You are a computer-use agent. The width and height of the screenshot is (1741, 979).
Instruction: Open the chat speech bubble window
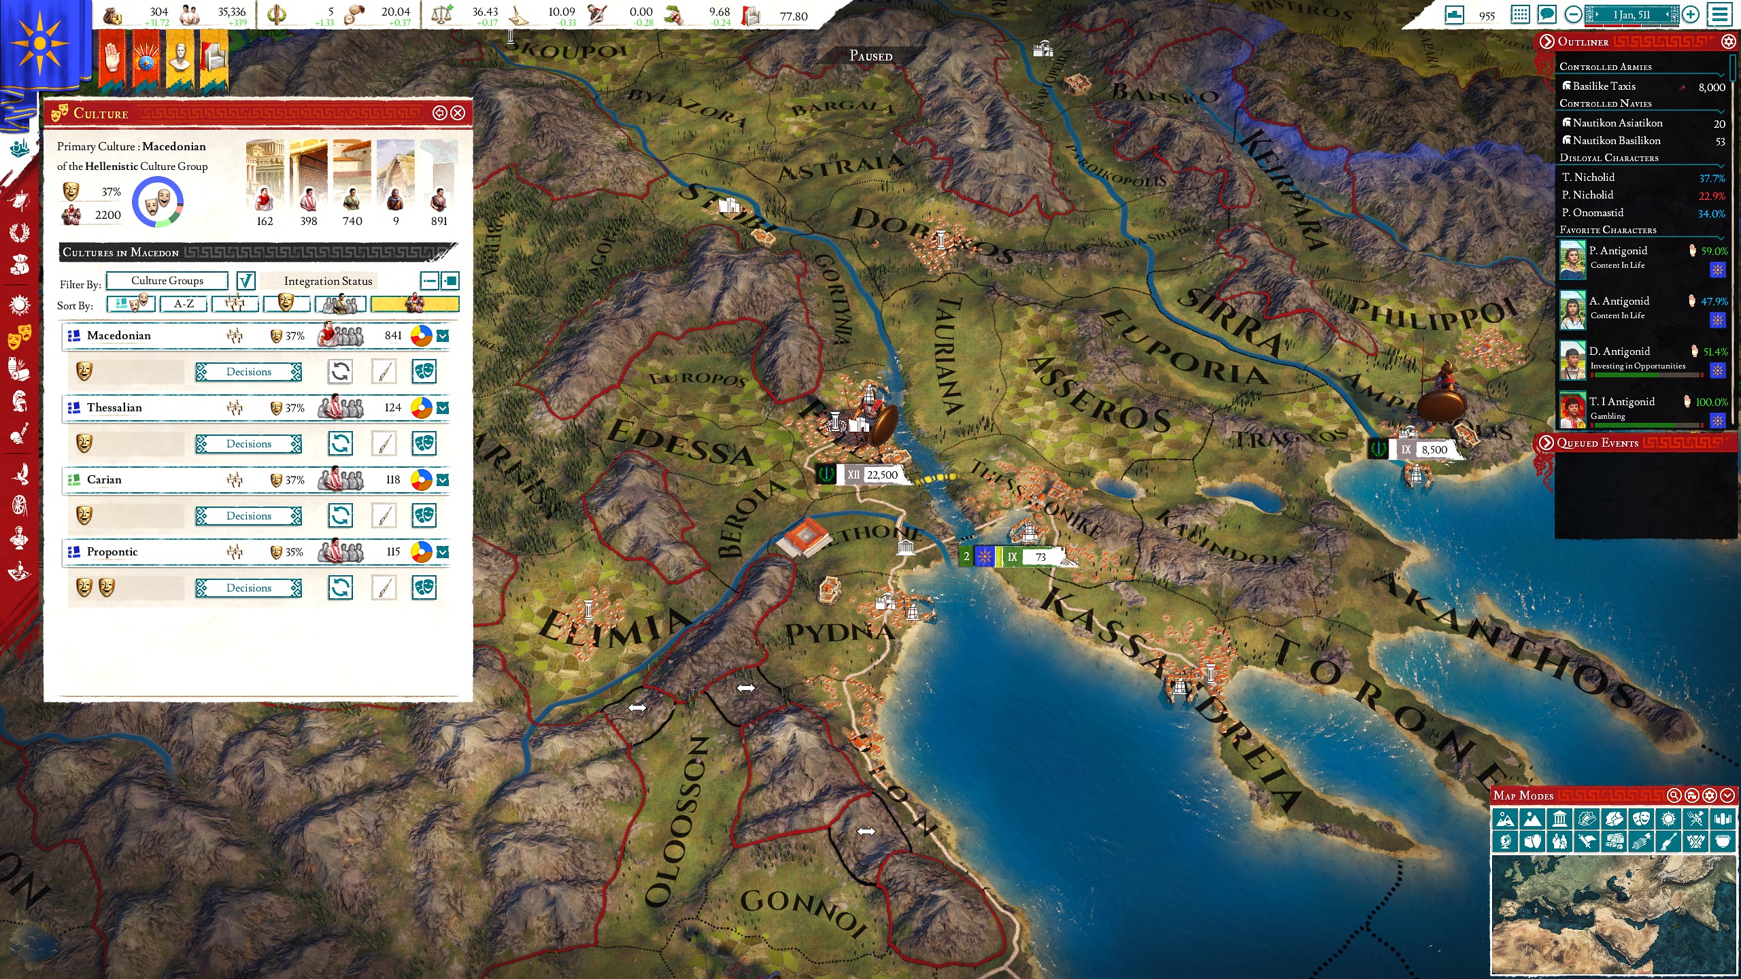(1546, 14)
